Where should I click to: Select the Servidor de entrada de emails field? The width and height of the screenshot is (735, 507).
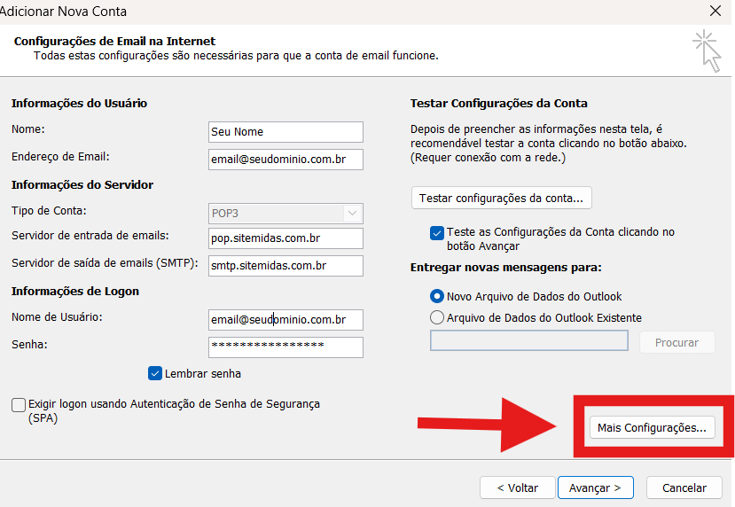click(285, 238)
